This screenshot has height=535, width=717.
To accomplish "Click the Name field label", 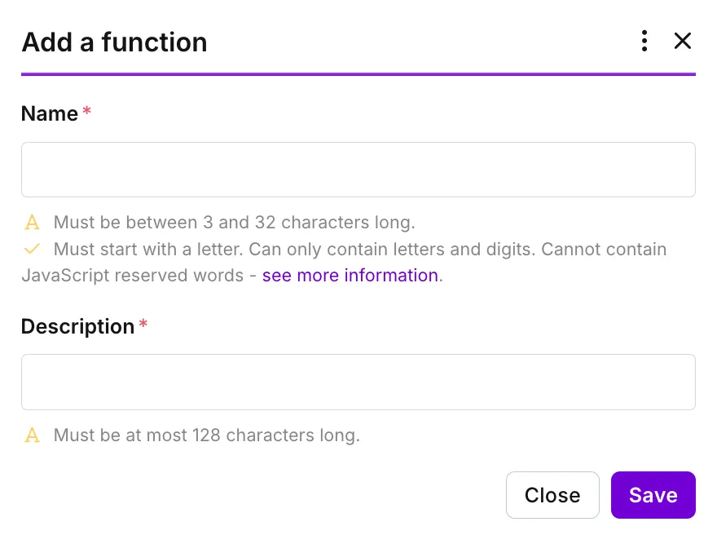I will tap(50, 113).
